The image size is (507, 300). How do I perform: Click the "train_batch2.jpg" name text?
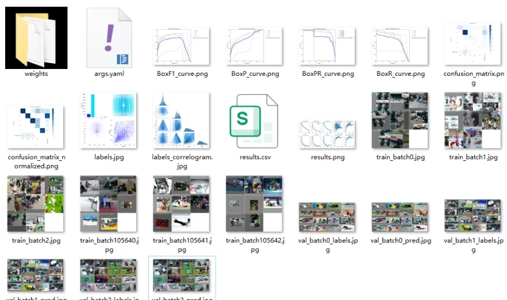(x=36, y=240)
